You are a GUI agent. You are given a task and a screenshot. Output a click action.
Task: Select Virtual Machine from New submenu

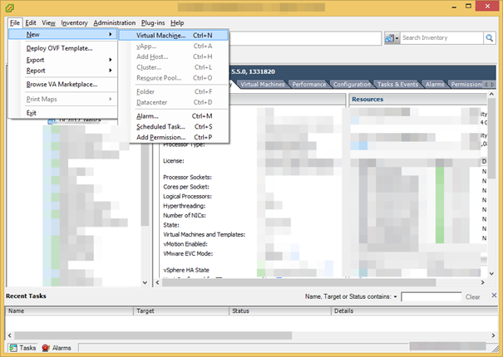point(162,36)
